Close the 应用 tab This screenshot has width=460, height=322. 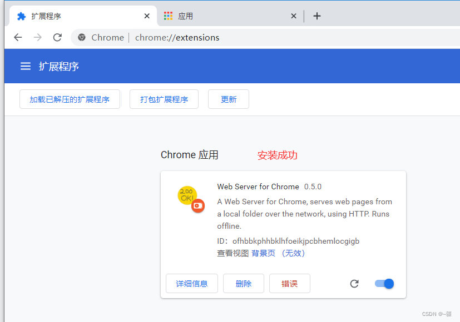(x=294, y=16)
